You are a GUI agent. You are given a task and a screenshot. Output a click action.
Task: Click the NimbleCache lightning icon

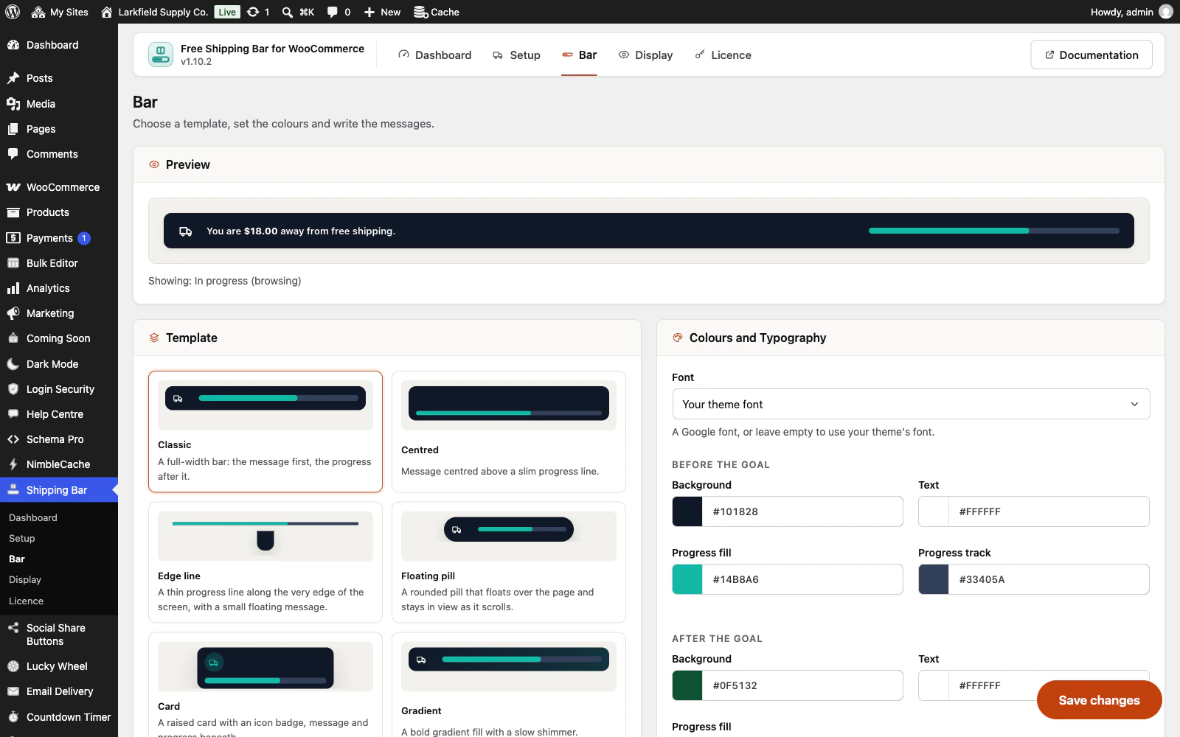[13, 464]
